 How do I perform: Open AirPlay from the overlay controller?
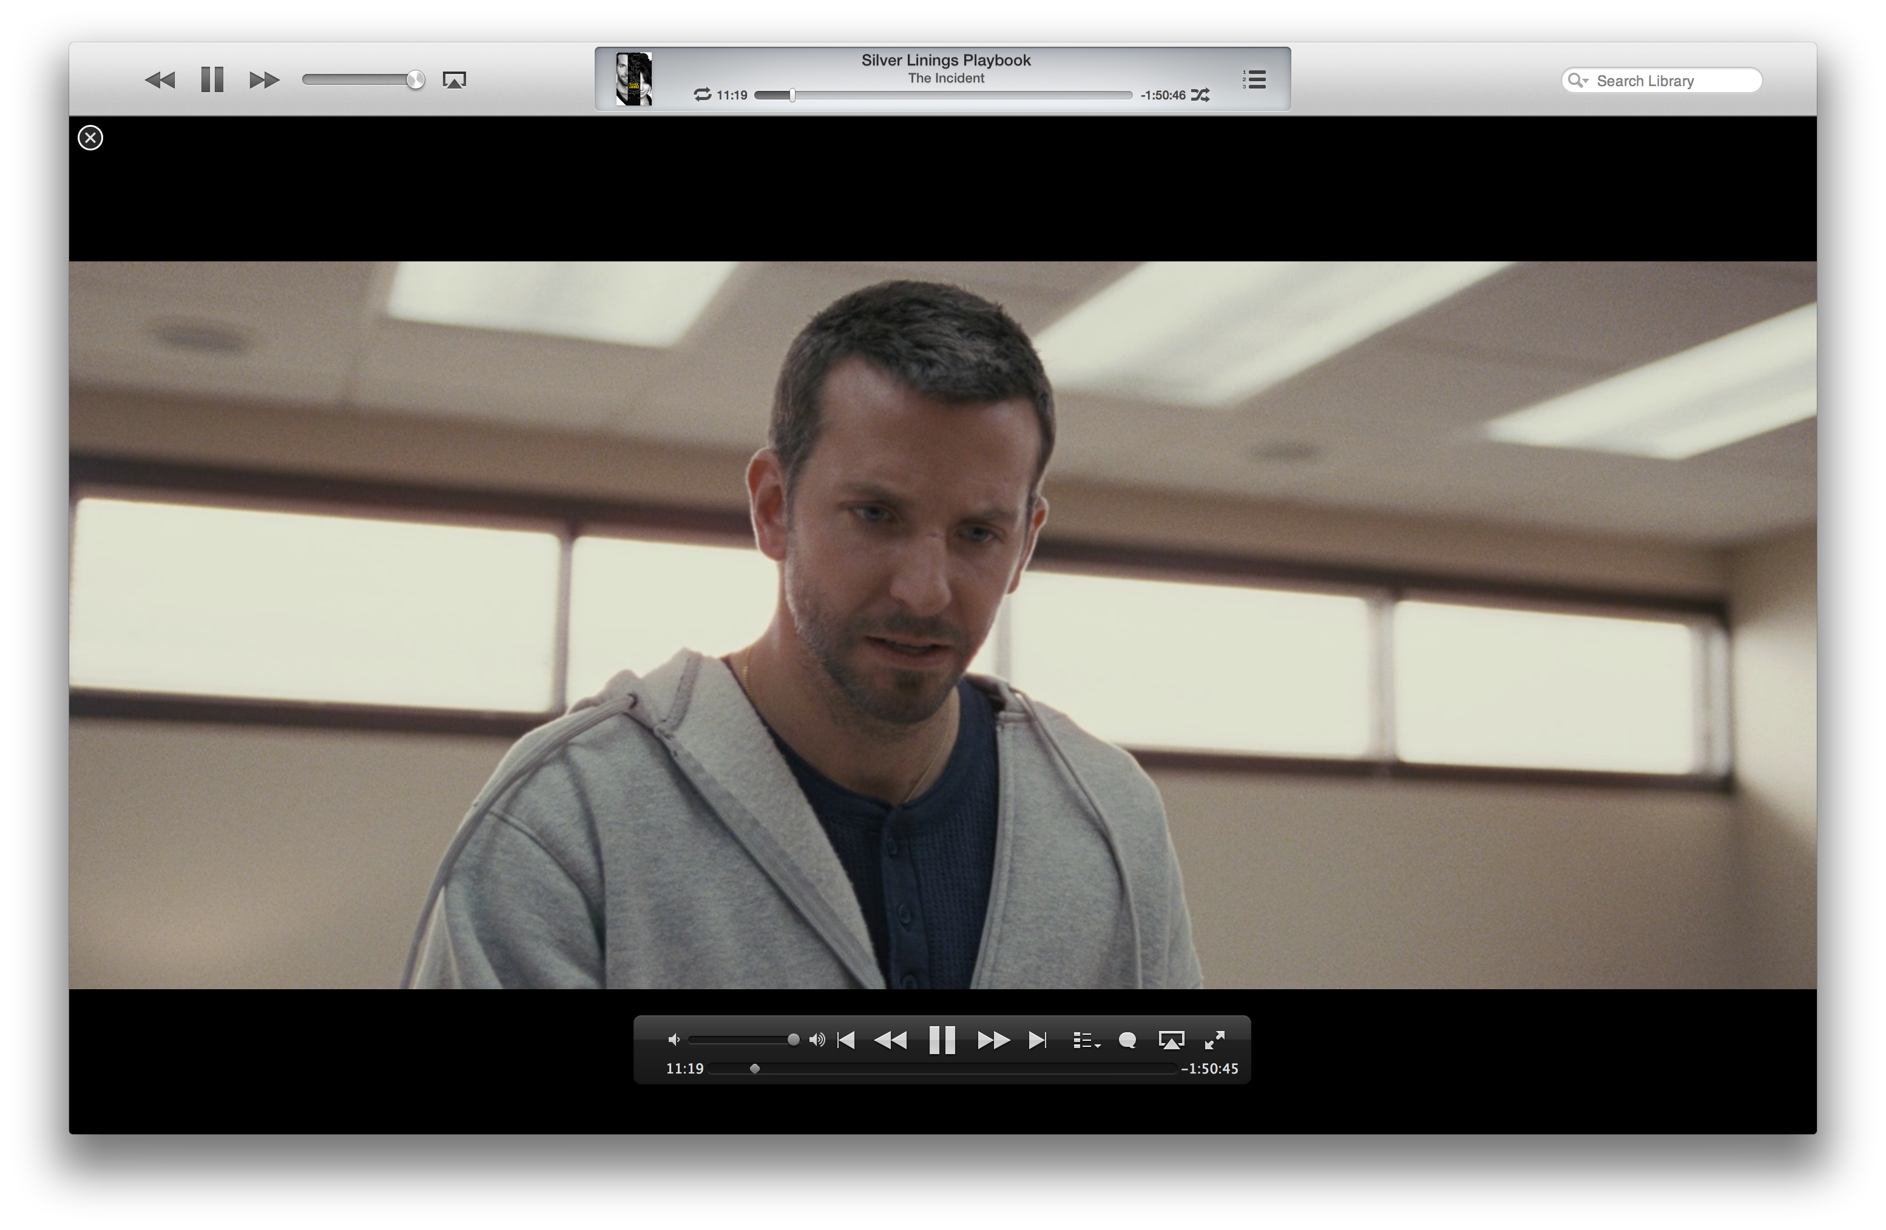coord(1171,1040)
